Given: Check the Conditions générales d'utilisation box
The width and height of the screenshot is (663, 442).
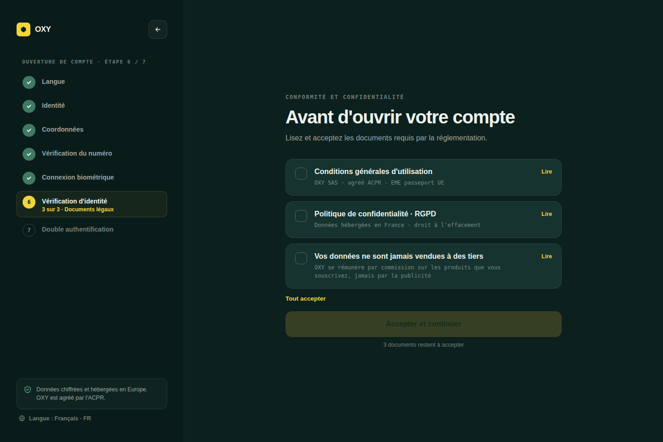Looking at the screenshot, I should [301, 174].
